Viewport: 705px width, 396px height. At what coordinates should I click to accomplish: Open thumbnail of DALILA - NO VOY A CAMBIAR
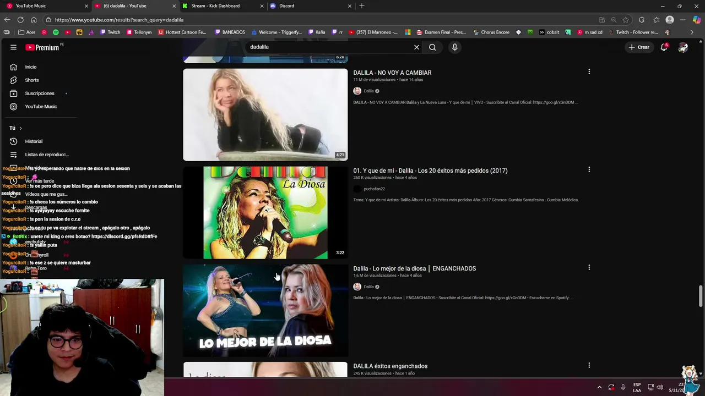(x=265, y=114)
